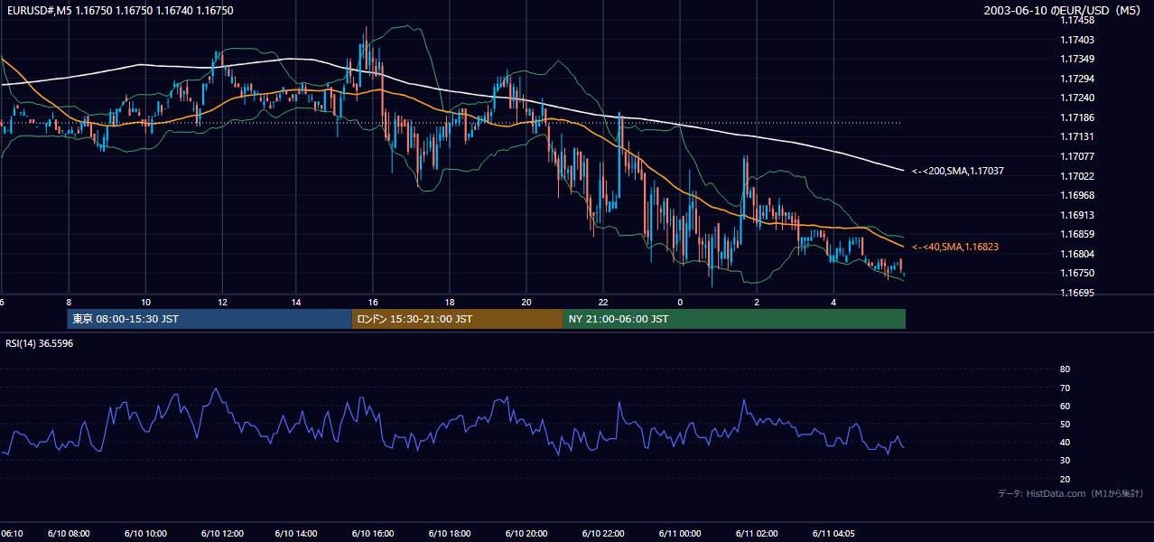
Task: Click price axis label 1.16968
Action: (1077, 195)
